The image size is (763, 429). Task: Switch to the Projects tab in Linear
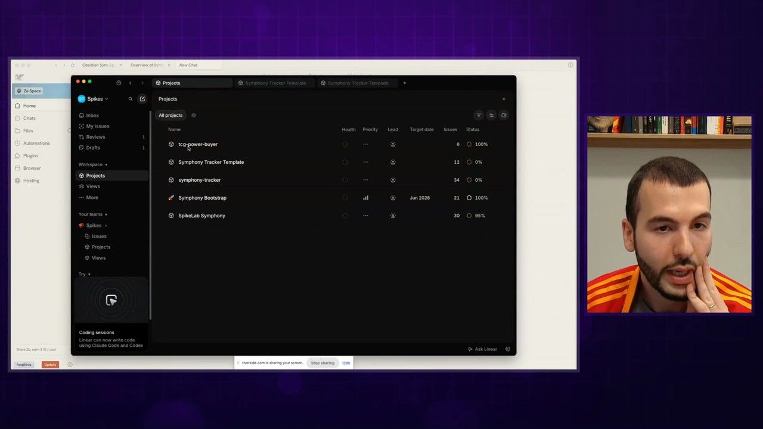(192, 83)
